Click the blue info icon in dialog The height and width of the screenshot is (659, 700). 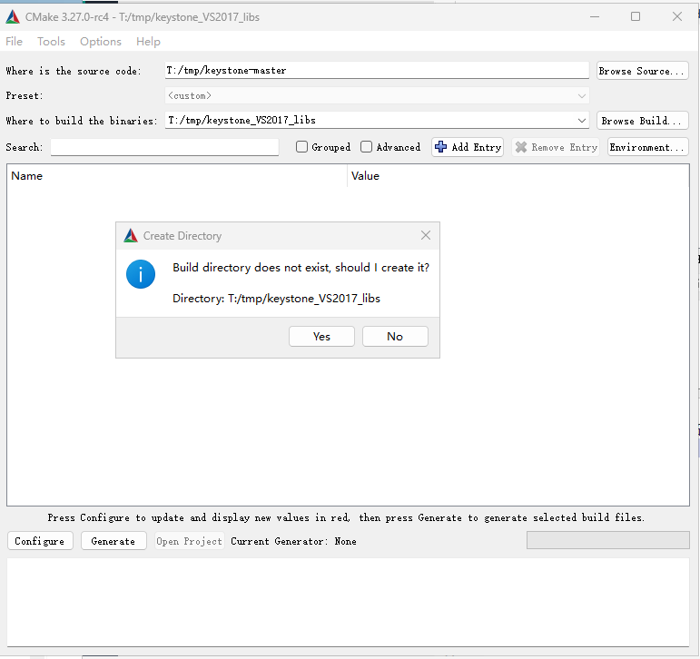[141, 274]
